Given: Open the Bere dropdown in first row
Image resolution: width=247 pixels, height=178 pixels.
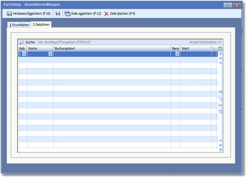Looking at the screenshot, I should (177, 54).
